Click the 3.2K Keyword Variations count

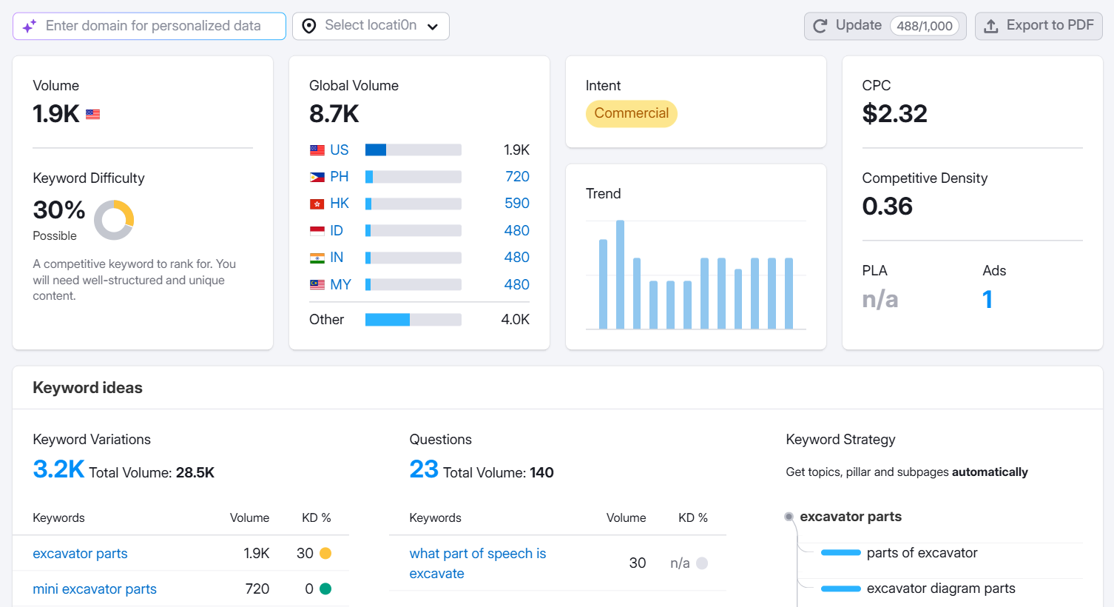pyautogui.click(x=58, y=468)
